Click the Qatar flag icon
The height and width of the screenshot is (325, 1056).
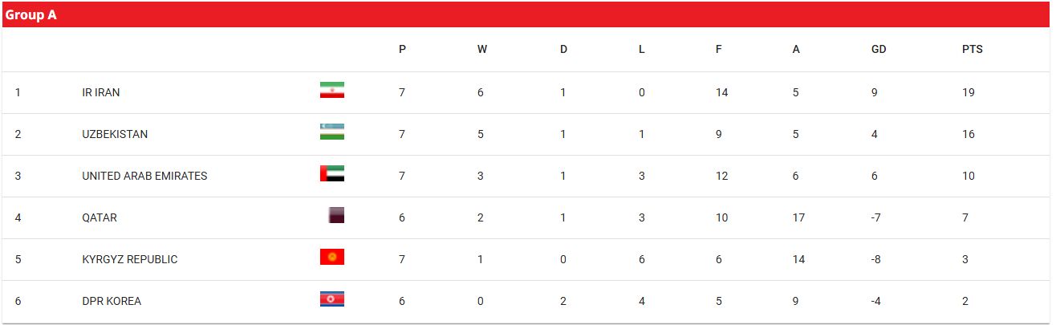tap(336, 215)
